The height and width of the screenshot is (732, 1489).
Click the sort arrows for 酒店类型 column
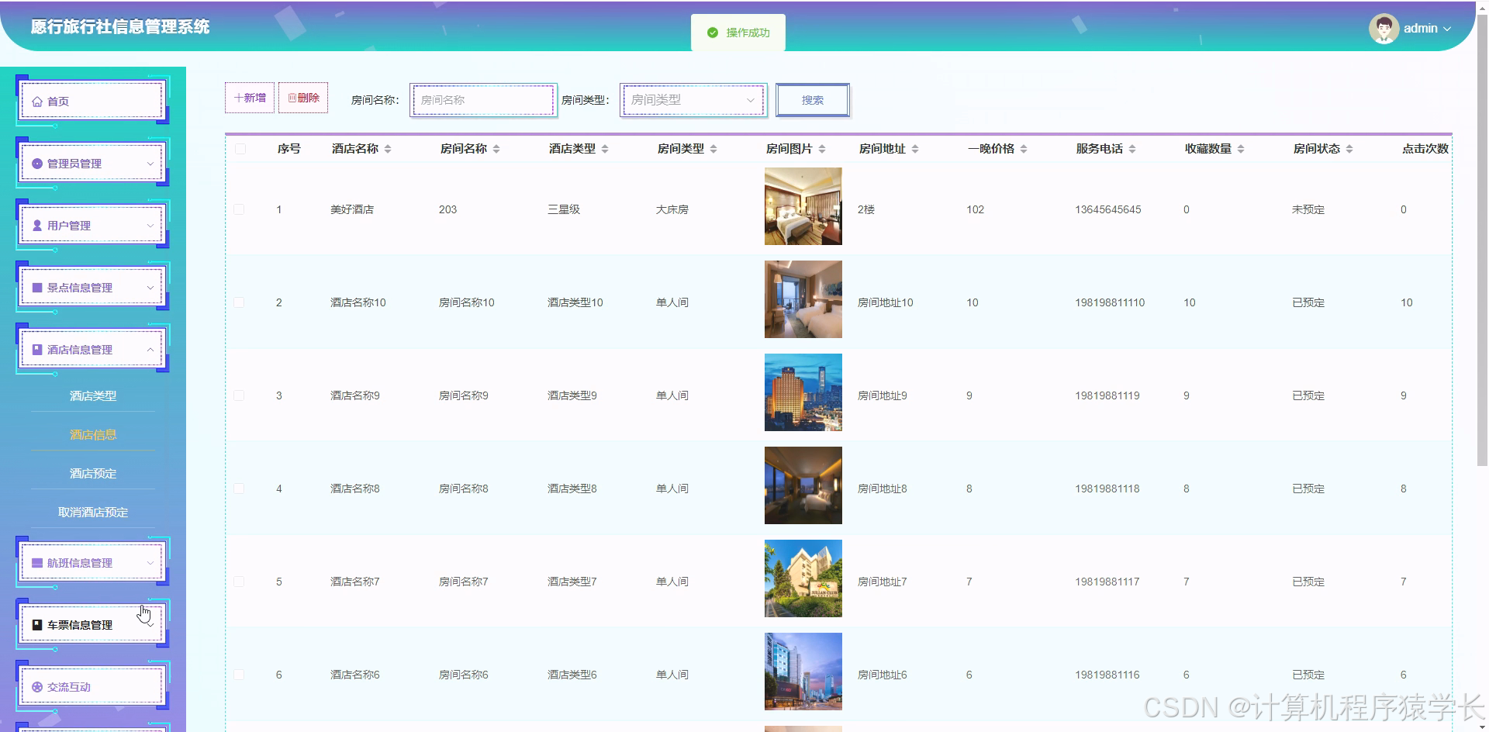[x=605, y=149]
